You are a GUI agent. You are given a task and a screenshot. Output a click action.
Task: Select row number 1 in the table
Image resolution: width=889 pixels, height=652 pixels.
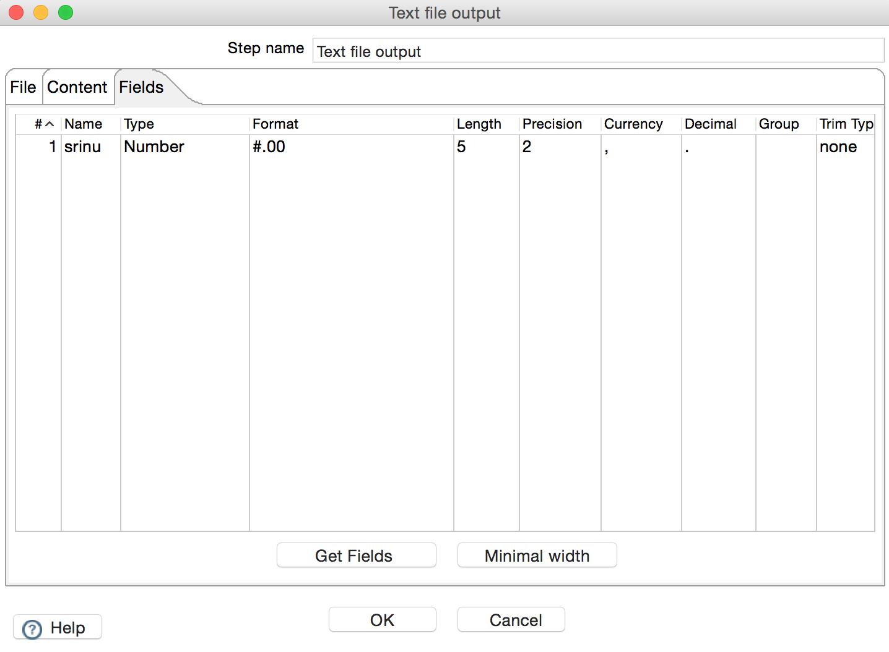click(38, 147)
